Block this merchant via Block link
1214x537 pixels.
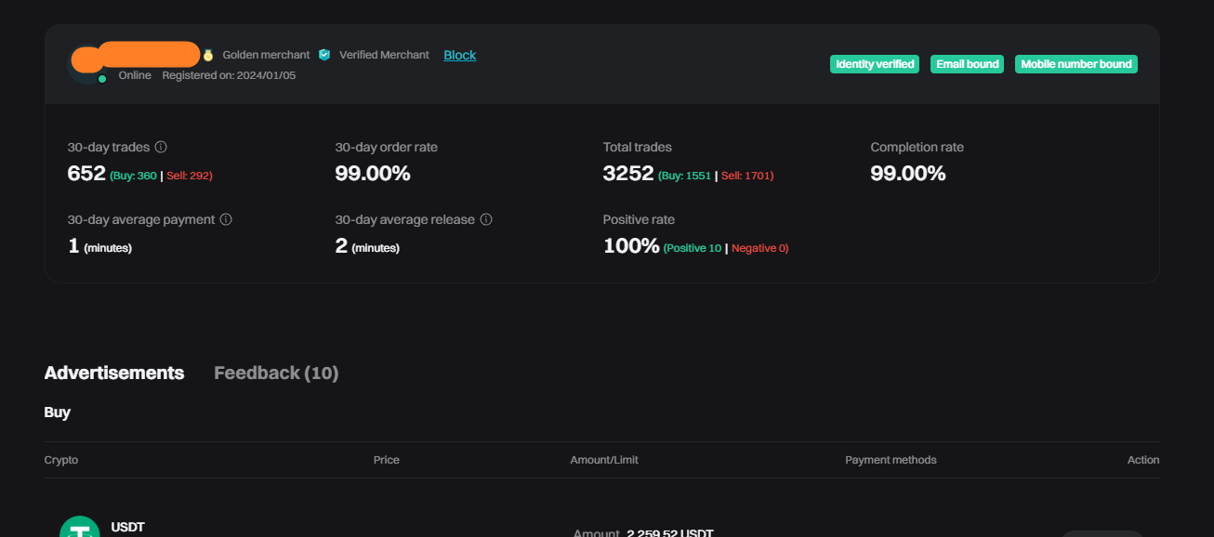coord(459,55)
